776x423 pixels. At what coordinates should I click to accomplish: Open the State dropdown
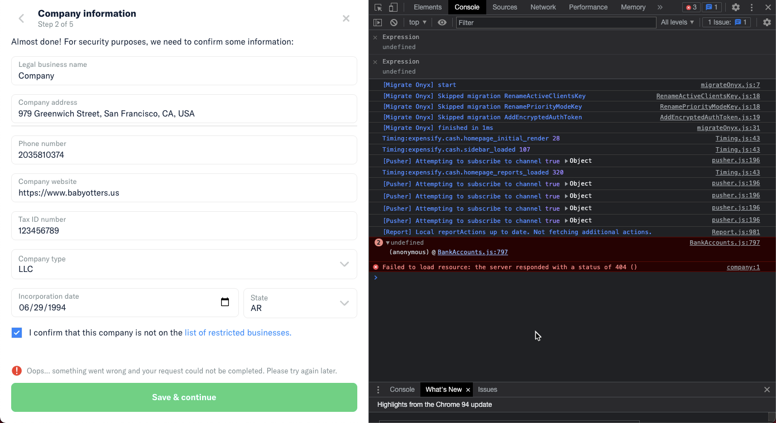(x=300, y=303)
